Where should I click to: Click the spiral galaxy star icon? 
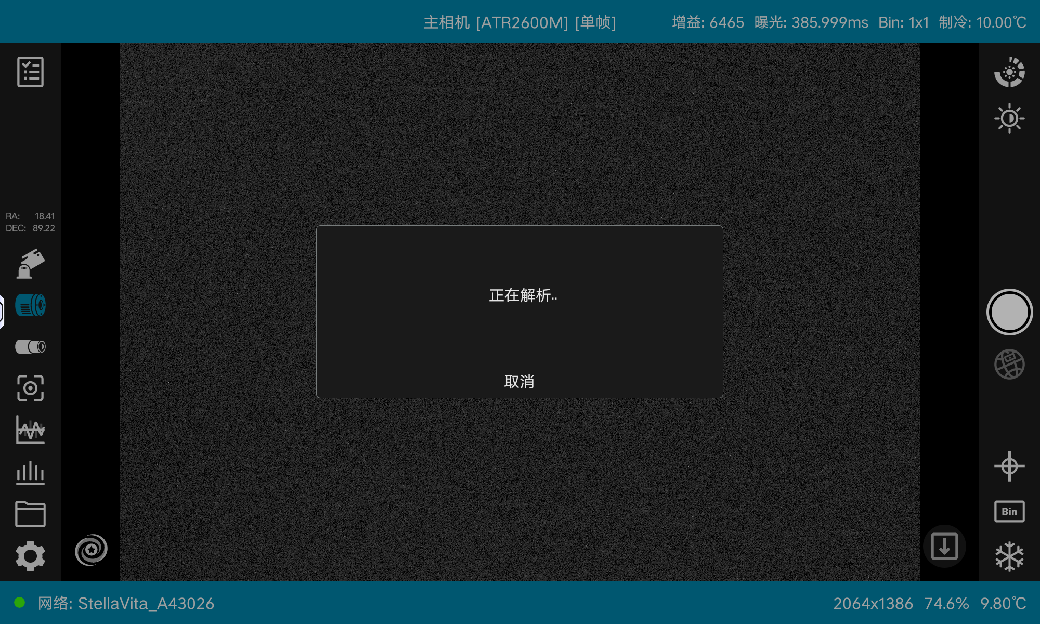[91, 550]
